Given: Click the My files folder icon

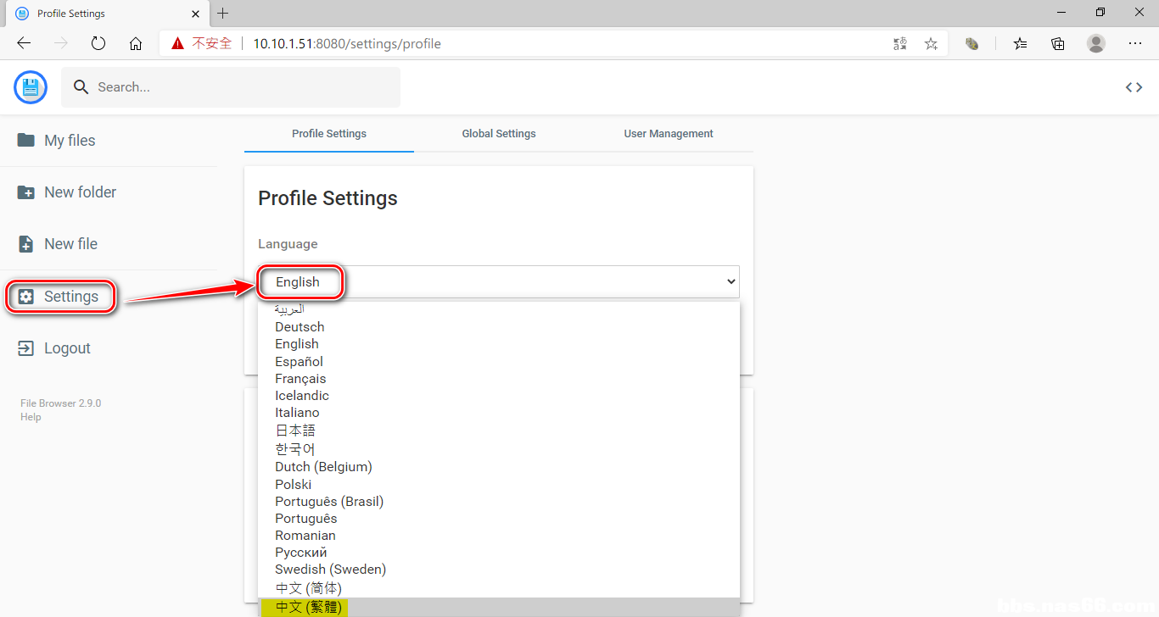Looking at the screenshot, I should click(x=26, y=141).
